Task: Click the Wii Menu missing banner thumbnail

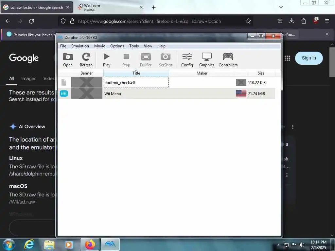Action: point(86,93)
